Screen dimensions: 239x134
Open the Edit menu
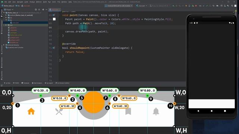[10, 2]
